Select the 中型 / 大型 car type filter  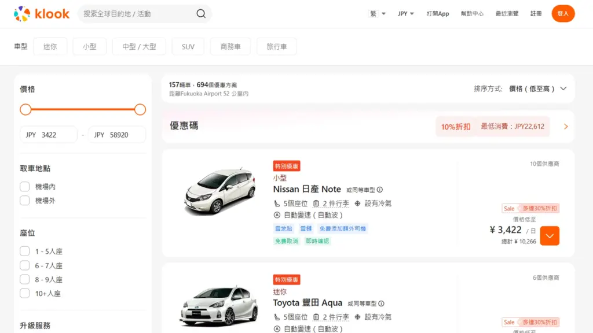(139, 46)
